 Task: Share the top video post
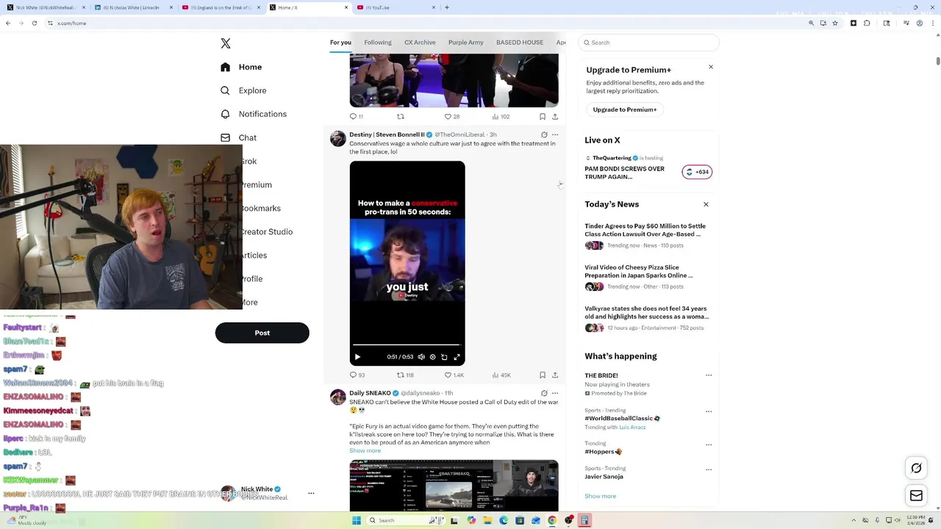(x=555, y=117)
